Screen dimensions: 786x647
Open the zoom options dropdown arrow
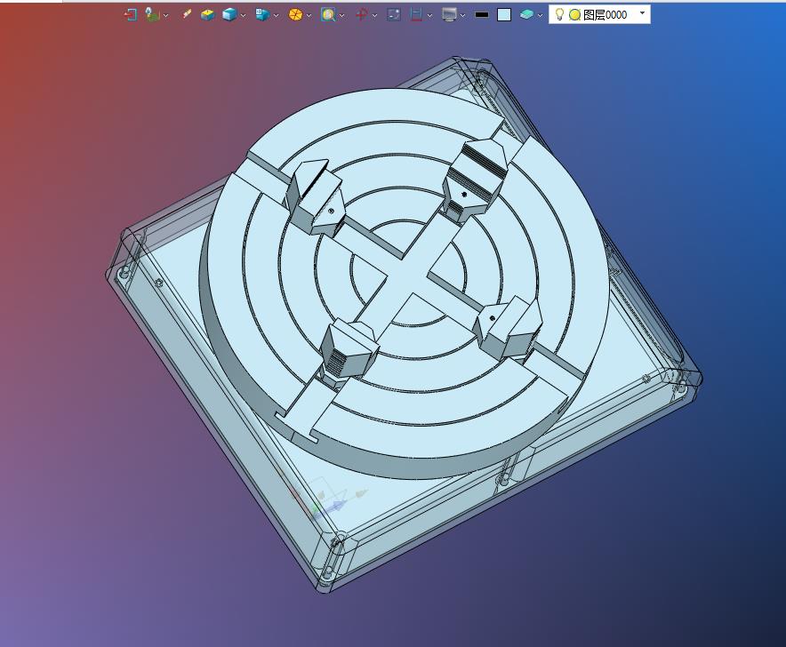(341, 15)
